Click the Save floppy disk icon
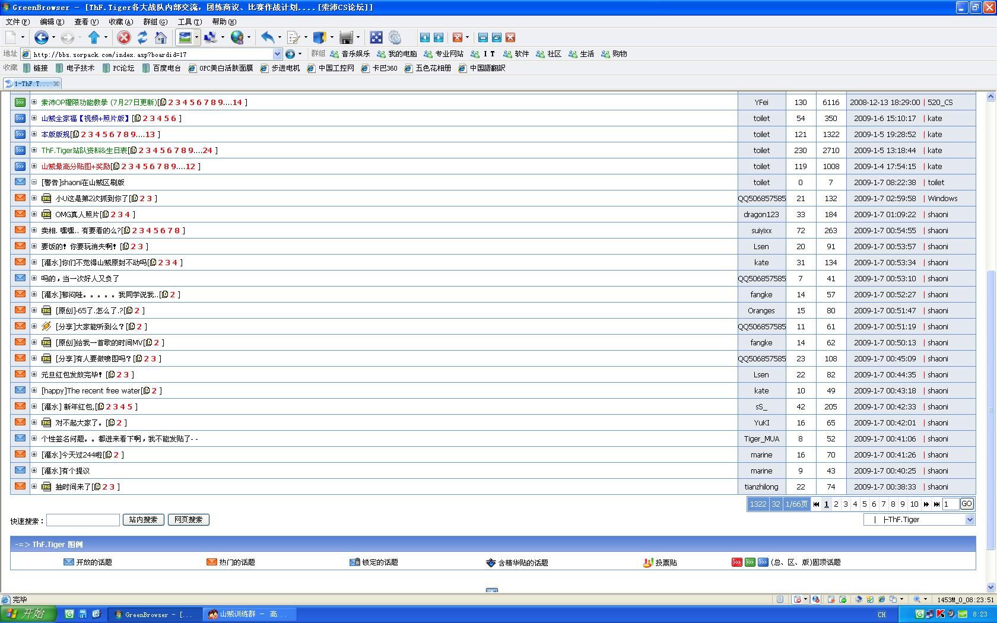 pyautogui.click(x=347, y=38)
